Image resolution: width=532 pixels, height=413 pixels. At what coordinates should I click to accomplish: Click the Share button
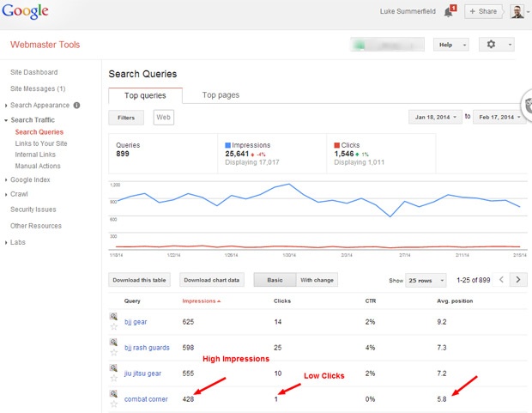pyautogui.click(x=483, y=11)
